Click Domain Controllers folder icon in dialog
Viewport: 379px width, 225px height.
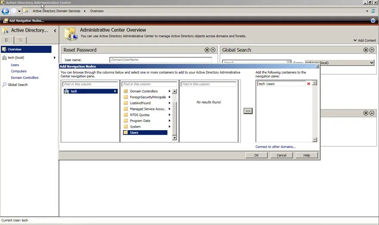(x=126, y=91)
